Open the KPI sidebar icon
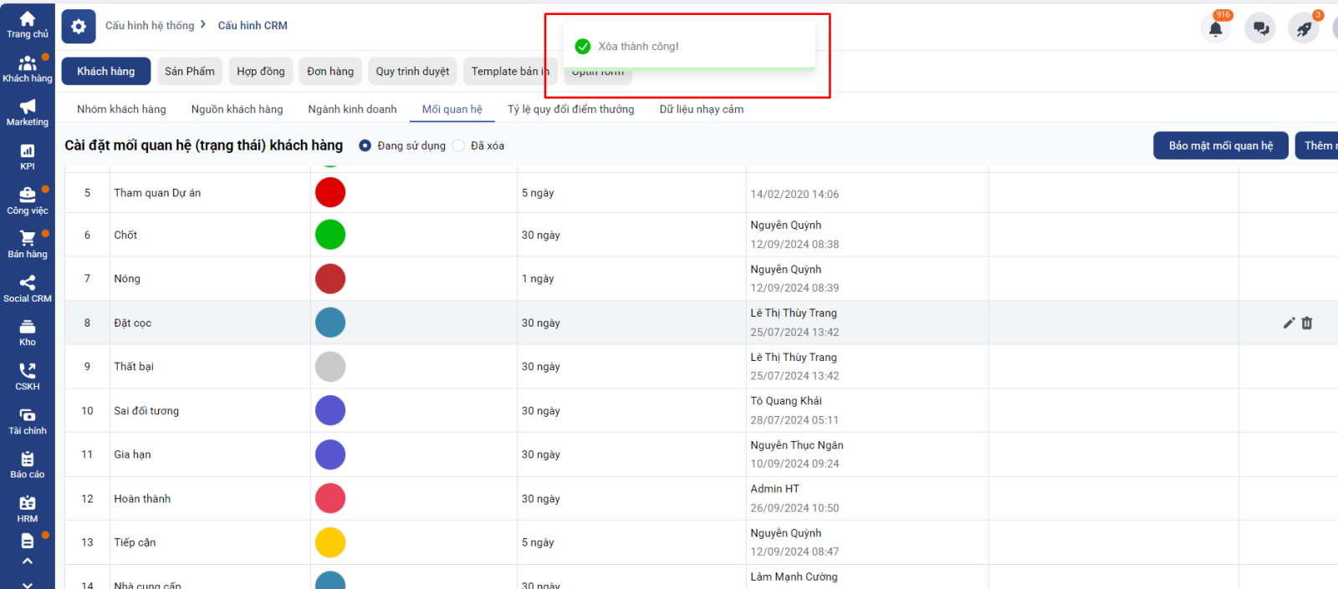This screenshot has height=589, width=1338. click(x=27, y=151)
